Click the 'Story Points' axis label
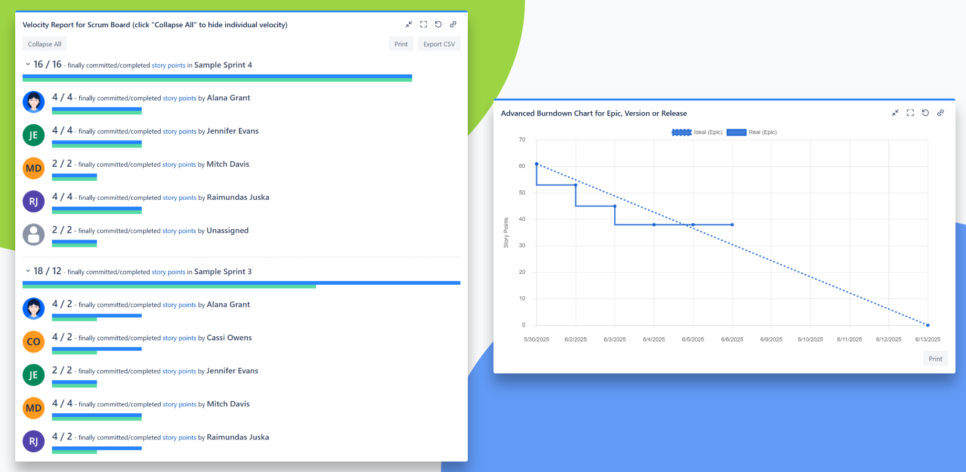 506,232
